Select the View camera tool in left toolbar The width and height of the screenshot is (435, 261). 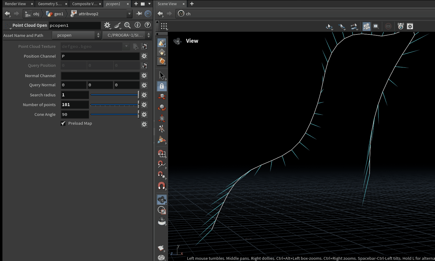tap(162, 200)
